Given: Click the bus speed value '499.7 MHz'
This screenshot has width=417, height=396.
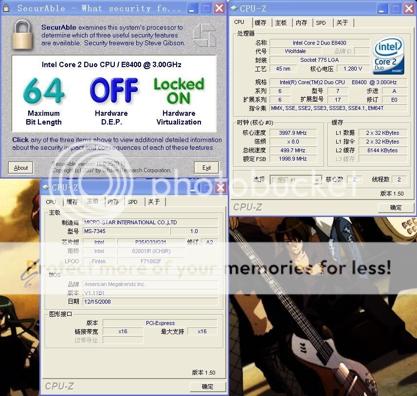Looking at the screenshot, I should point(293,150).
